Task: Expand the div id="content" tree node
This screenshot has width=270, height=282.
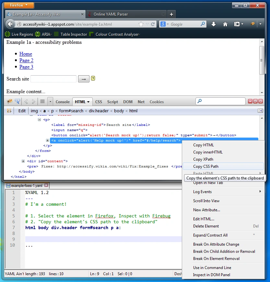Action: click(x=23, y=161)
